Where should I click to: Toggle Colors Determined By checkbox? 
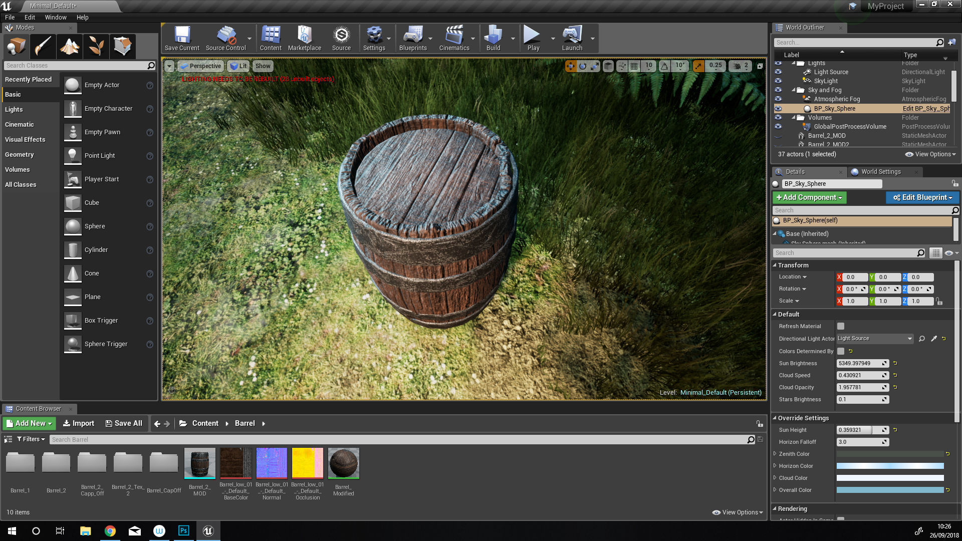click(x=841, y=352)
